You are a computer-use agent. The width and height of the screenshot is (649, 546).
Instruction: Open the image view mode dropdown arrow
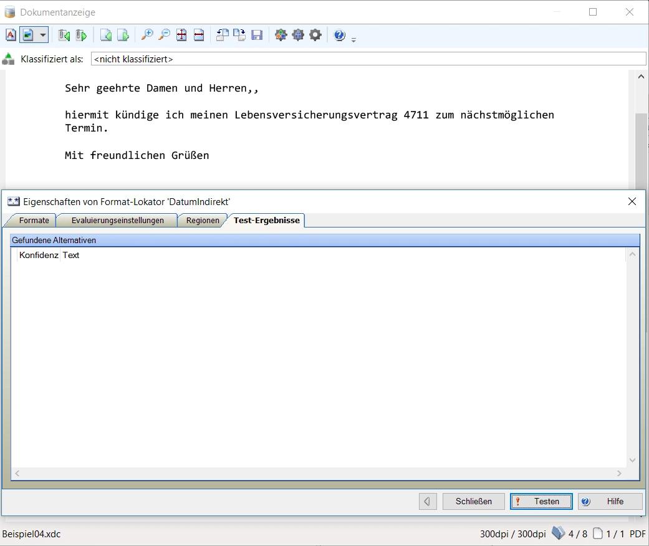(x=42, y=35)
